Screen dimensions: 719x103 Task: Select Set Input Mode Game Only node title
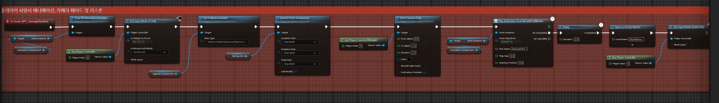689,27
